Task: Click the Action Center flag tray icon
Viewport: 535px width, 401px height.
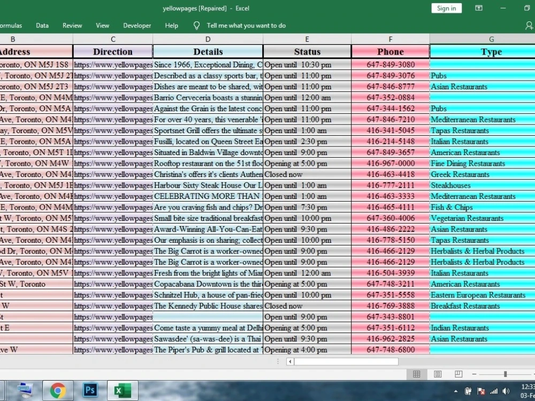Action: tap(481, 391)
